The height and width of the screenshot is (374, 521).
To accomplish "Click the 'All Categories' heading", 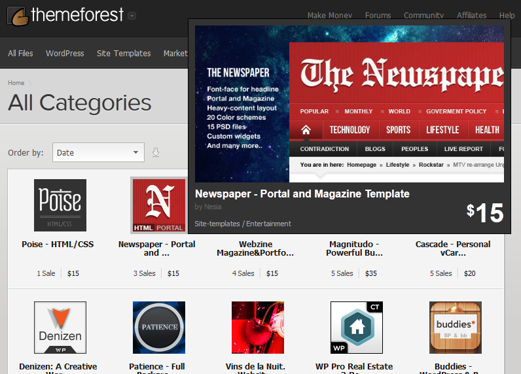I will [x=80, y=103].
